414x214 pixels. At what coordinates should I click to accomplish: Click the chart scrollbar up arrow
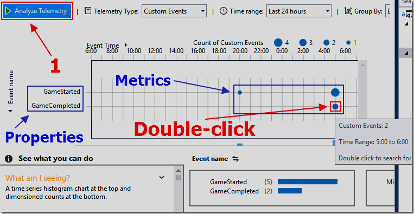363,64
